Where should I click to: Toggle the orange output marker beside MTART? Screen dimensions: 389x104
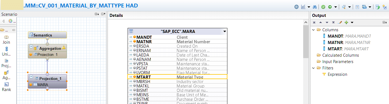pos(135,77)
